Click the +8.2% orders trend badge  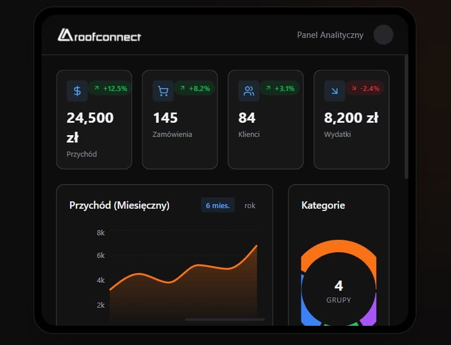196,88
